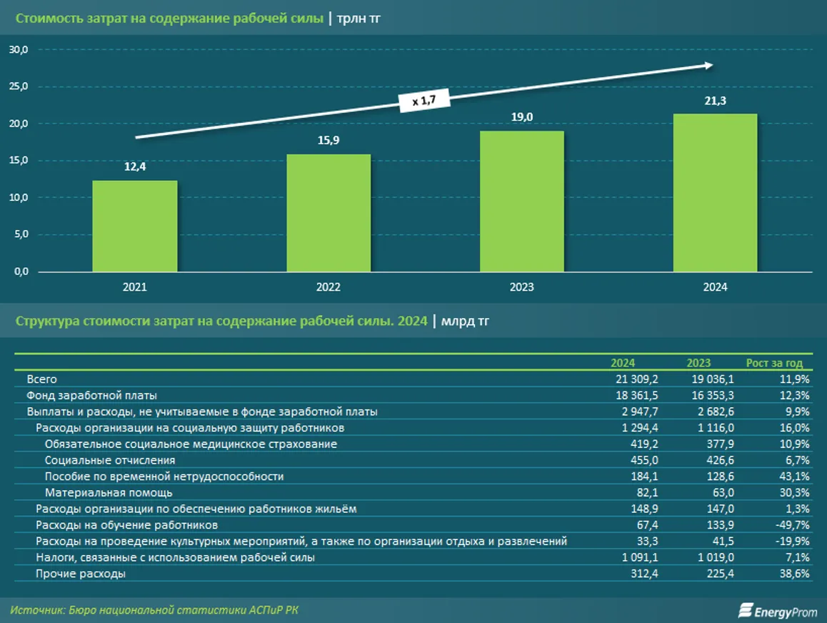The height and width of the screenshot is (623, 827).
Task: Select the green 2021 bar
Action: coord(135,226)
